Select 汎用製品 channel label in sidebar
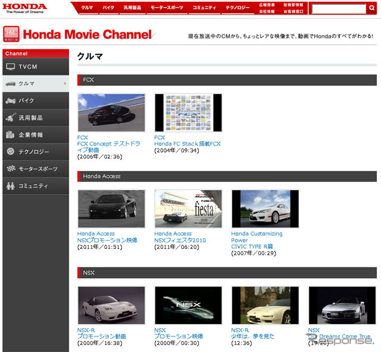 tap(30, 118)
